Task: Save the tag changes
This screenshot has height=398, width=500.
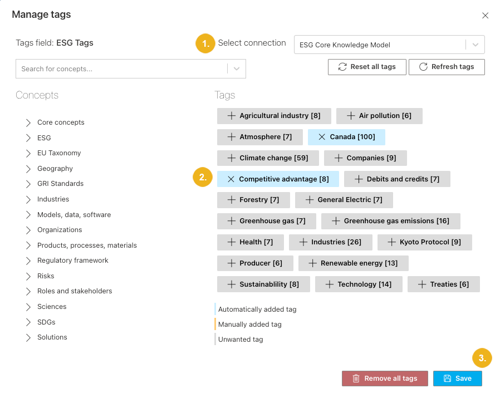Action: click(x=458, y=379)
